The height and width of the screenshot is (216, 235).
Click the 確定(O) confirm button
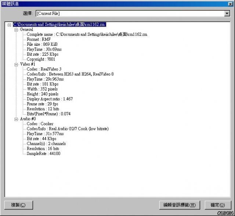click(x=218, y=205)
